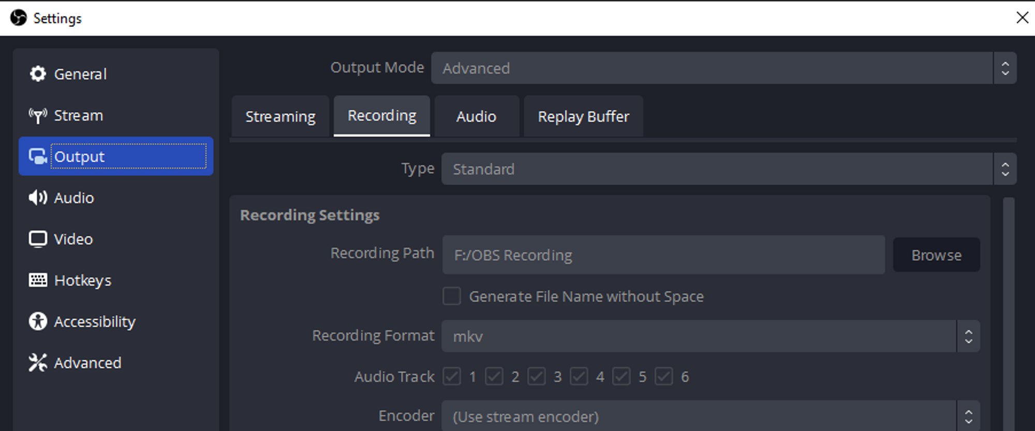
Task: Click the Recording Path text field
Action: coord(663,255)
